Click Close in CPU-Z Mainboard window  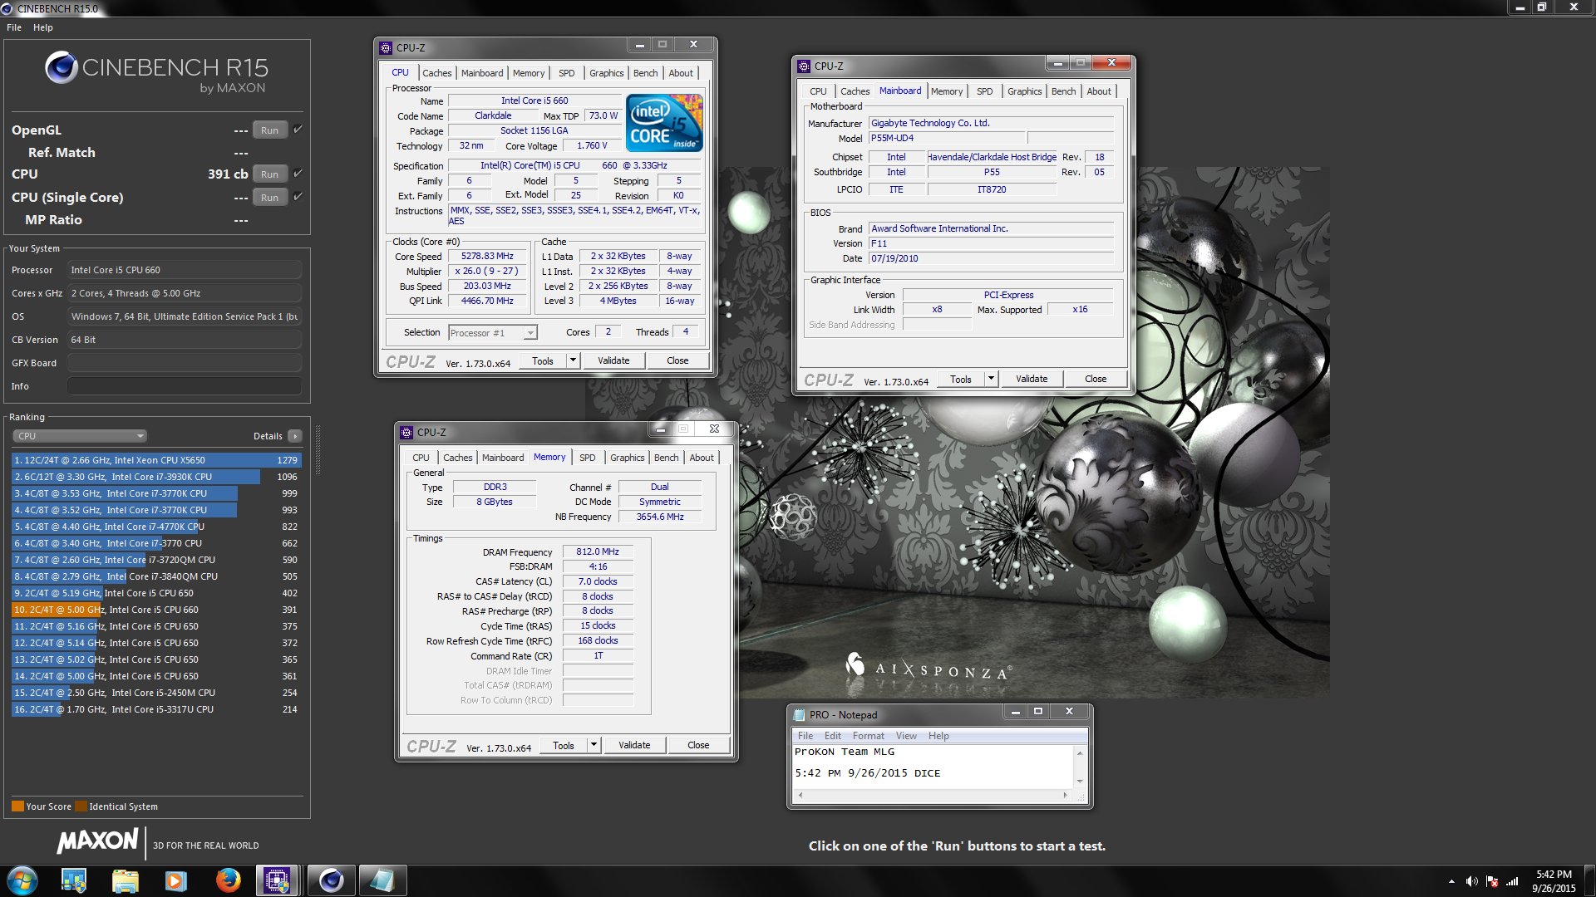click(x=1096, y=379)
